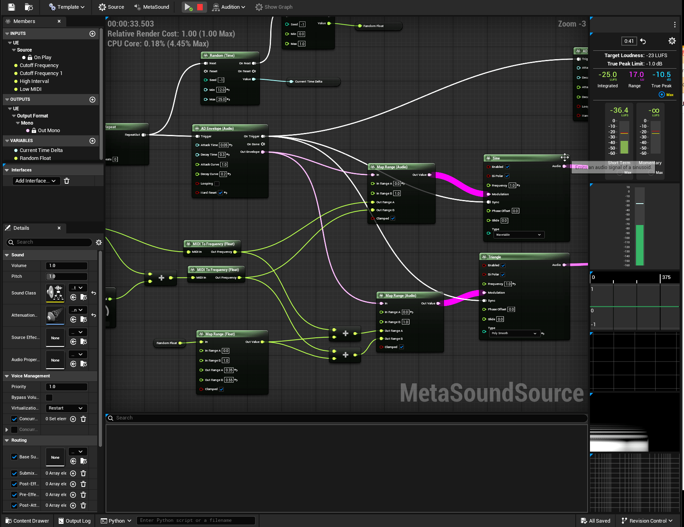Switch to the Details tab
684x527 pixels.
tap(21, 228)
